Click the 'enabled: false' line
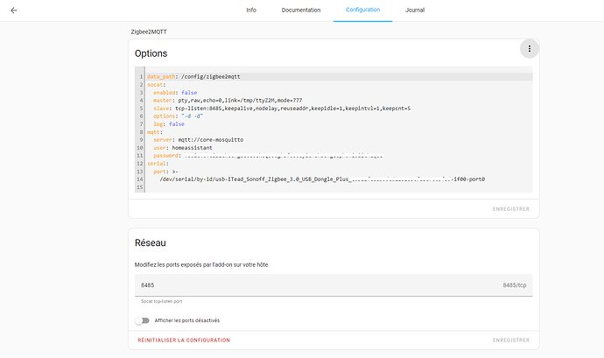This screenshot has width=604, height=358. tap(175, 93)
